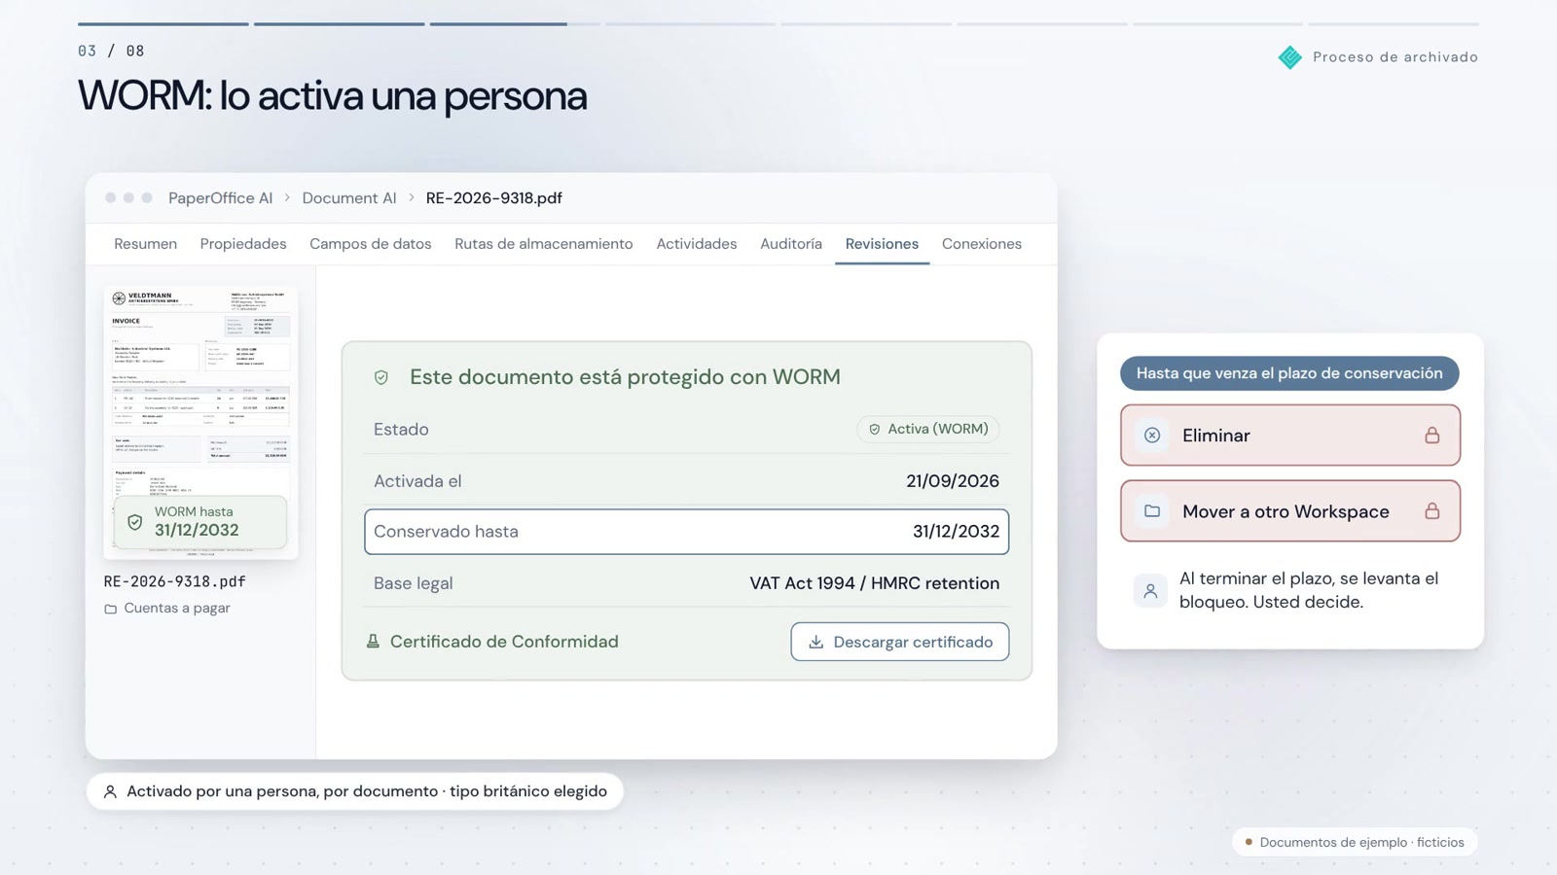Click the first slide progress bar segment

click(163, 23)
